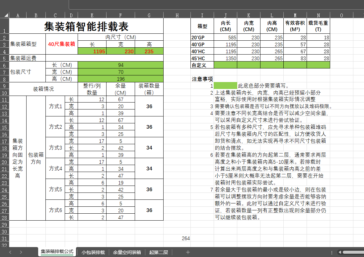Go to the 起第二层 sheet tab
The width and height of the screenshot is (364, 257).
pyautogui.click(x=158, y=252)
